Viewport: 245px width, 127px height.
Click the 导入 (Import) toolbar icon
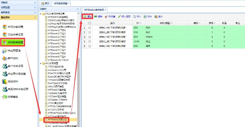click(x=135, y=16)
